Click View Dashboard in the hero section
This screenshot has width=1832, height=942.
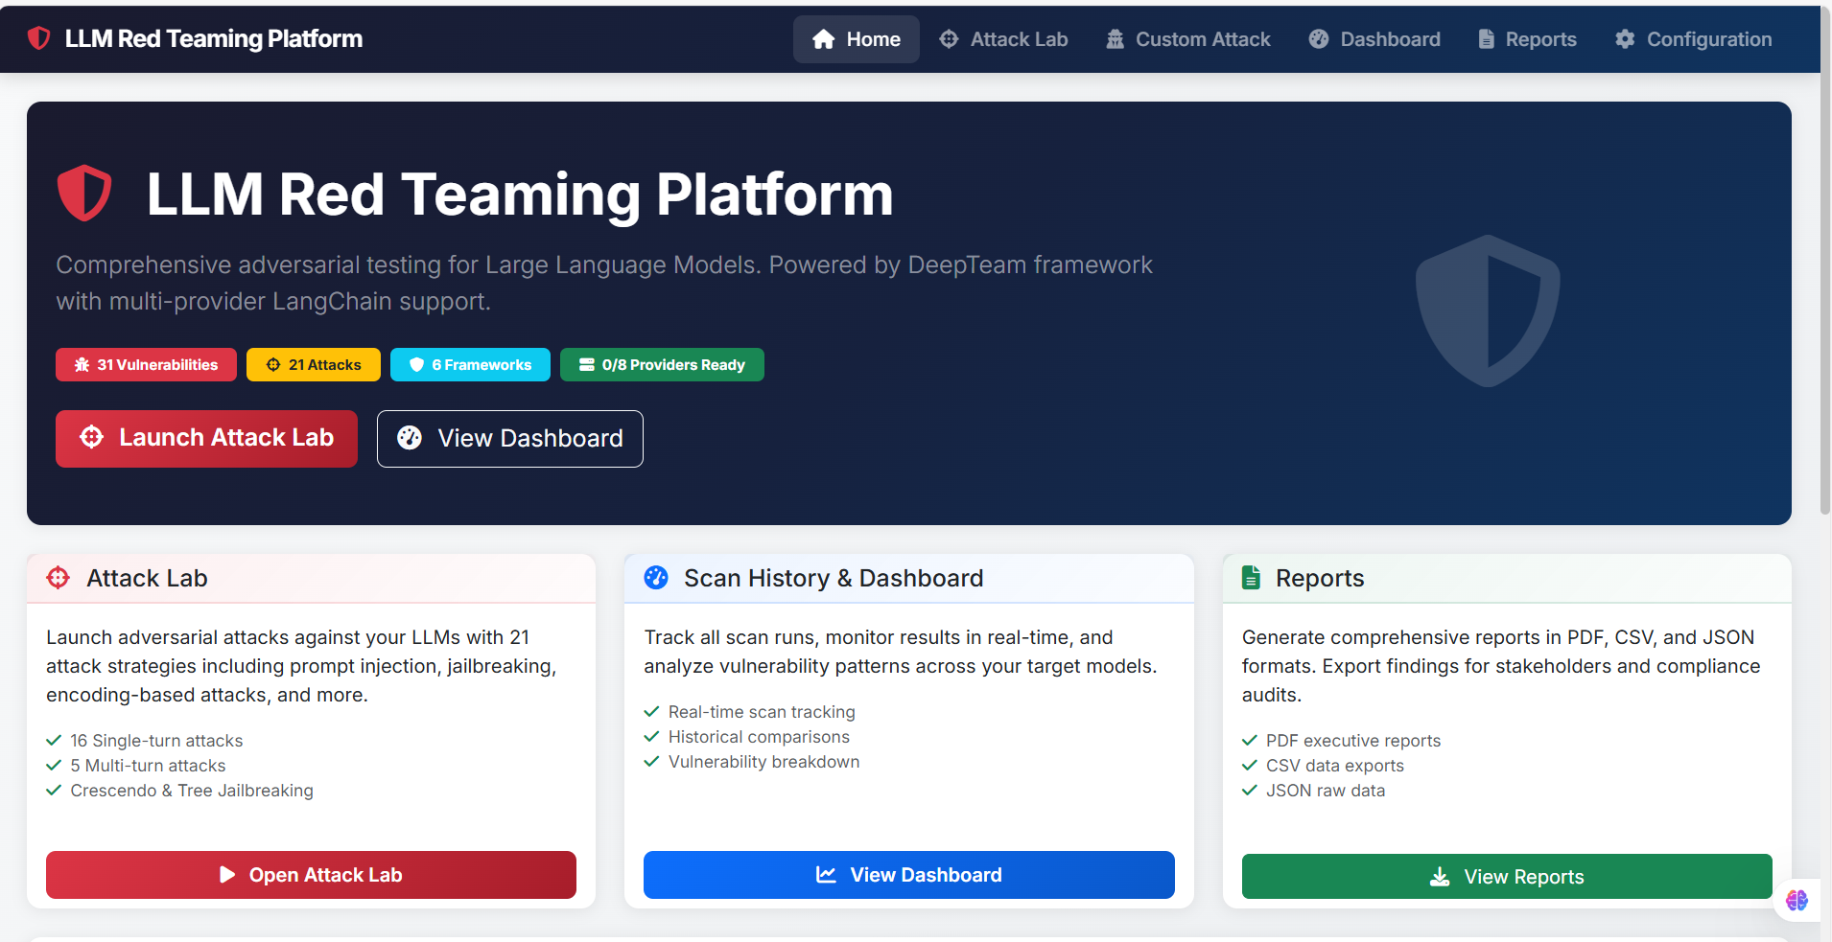pos(509,438)
